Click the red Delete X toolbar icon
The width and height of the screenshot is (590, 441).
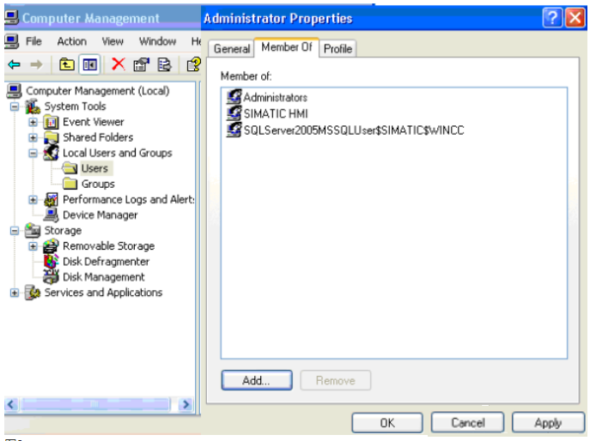(x=119, y=64)
